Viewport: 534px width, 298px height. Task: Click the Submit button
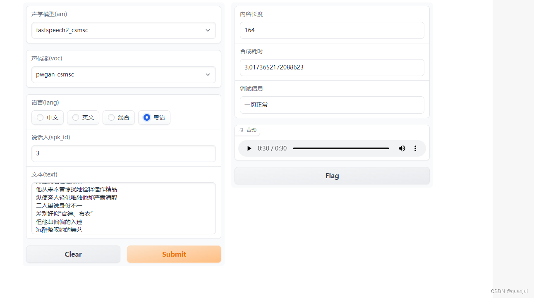(174, 254)
